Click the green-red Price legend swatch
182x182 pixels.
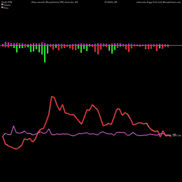pyautogui.click(x=2, y=8)
